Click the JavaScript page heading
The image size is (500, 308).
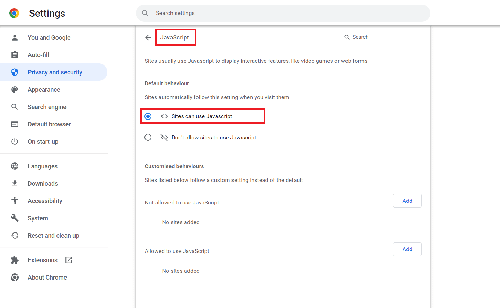click(175, 37)
